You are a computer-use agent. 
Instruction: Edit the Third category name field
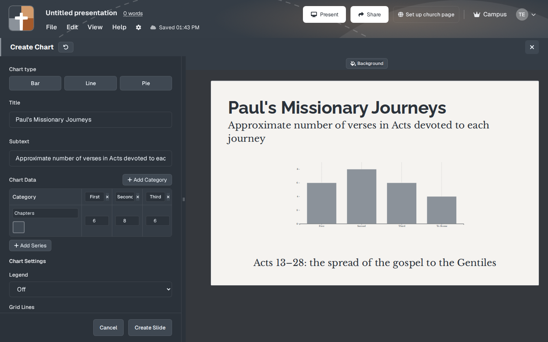pyautogui.click(x=155, y=197)
